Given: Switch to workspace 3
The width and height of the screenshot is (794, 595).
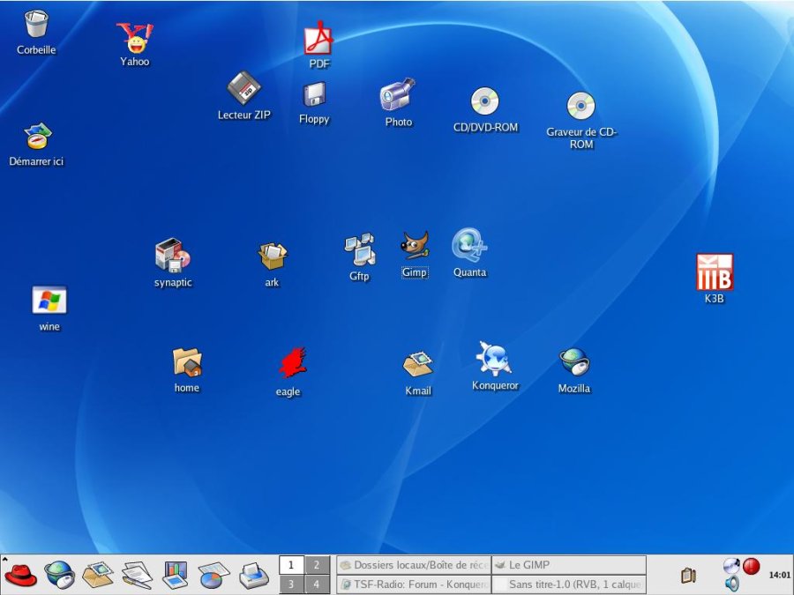Looking at the screenshot, I should [291, 584].
